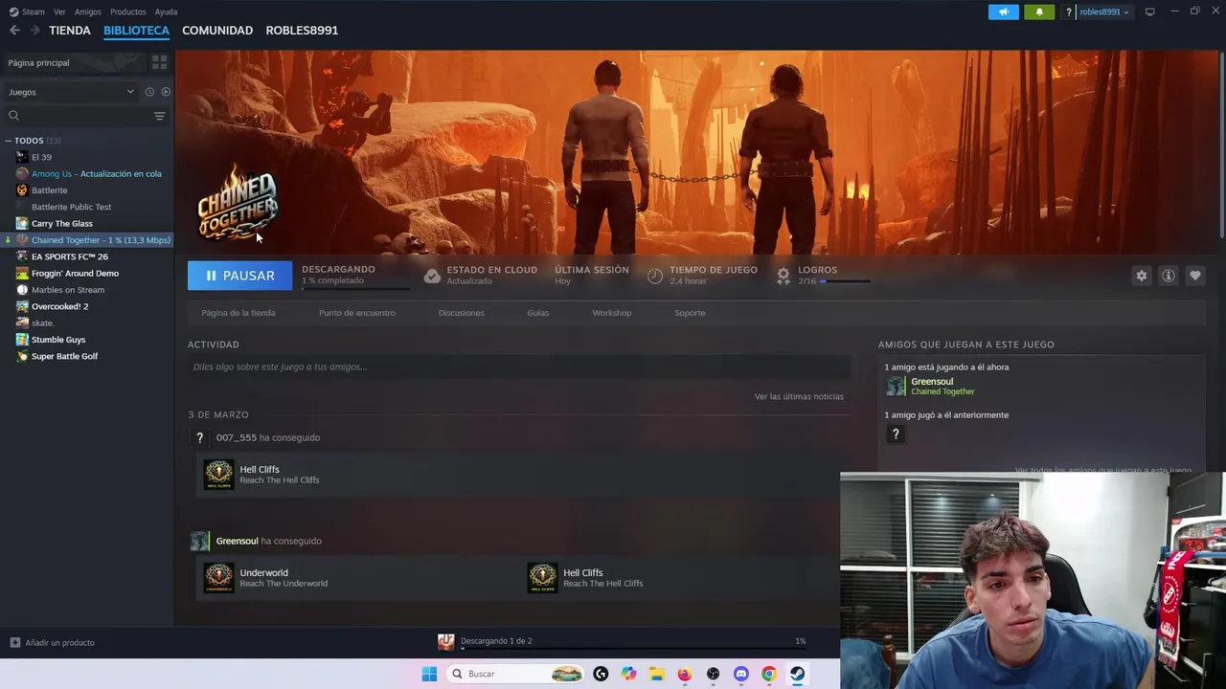The image size is (1226, 689).
Task: Open the library grid collections view icon
Action: pyautogui.click(x=159, y=62)
